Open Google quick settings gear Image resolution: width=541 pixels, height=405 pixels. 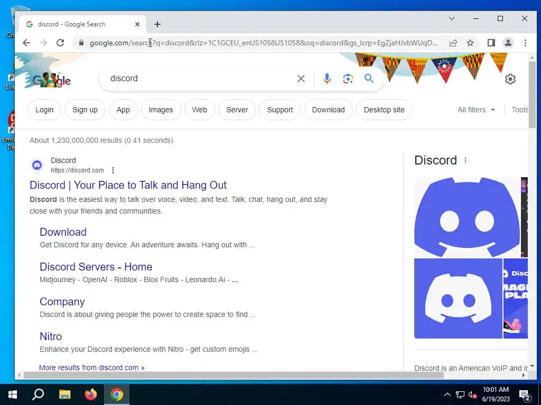pyautogui.click(x=510, y=79)
